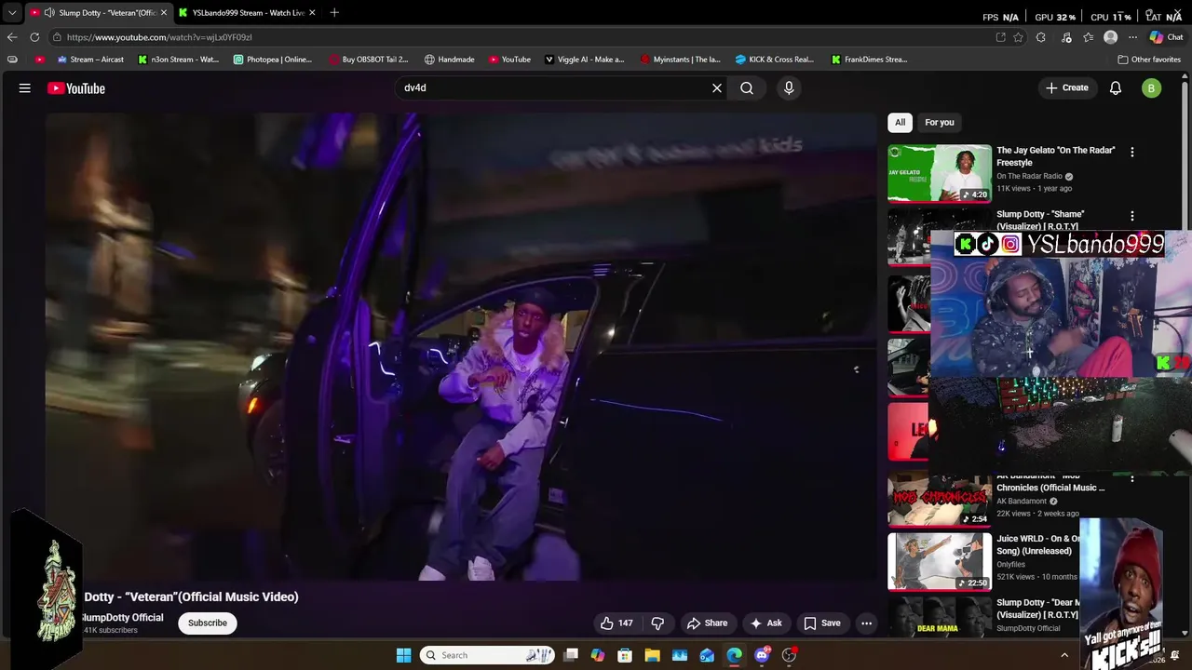
Task: Open Microsoft Store from taskbar
Action: 625,655
